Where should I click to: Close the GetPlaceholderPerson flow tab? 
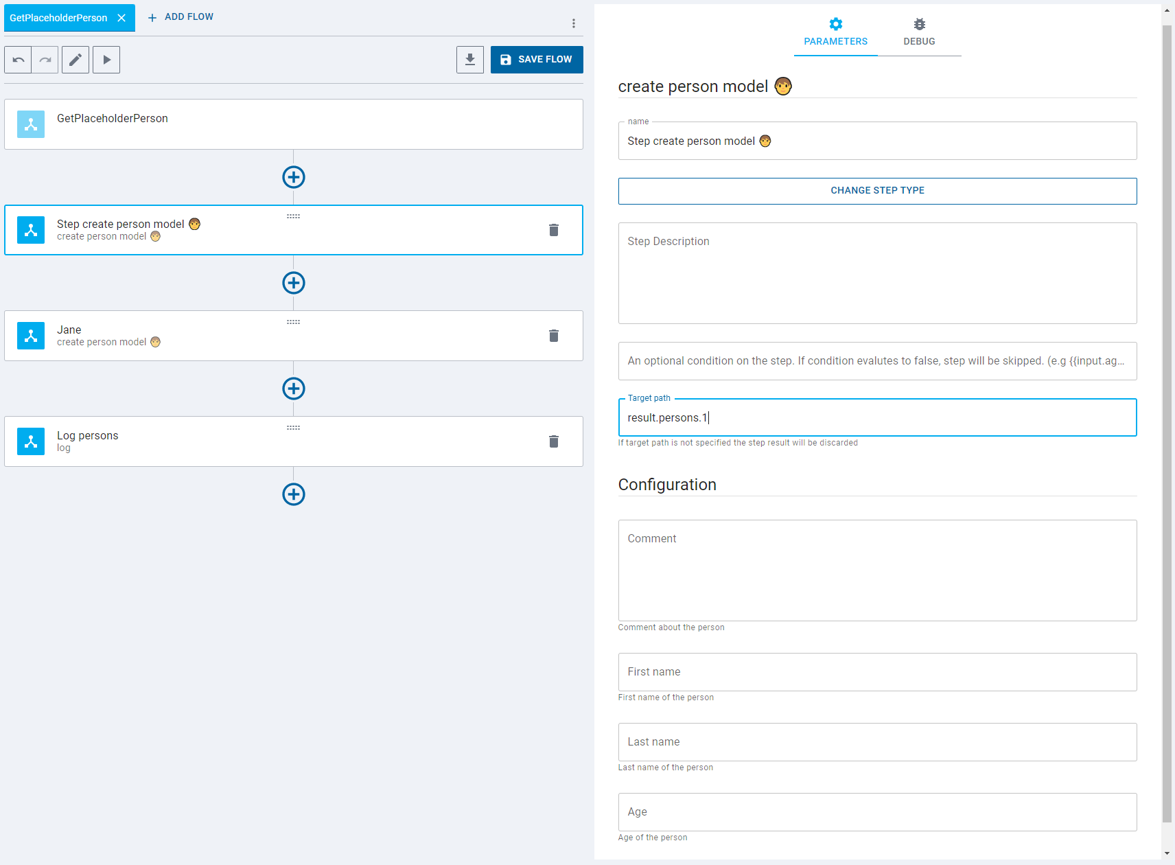tap(121, 18)
